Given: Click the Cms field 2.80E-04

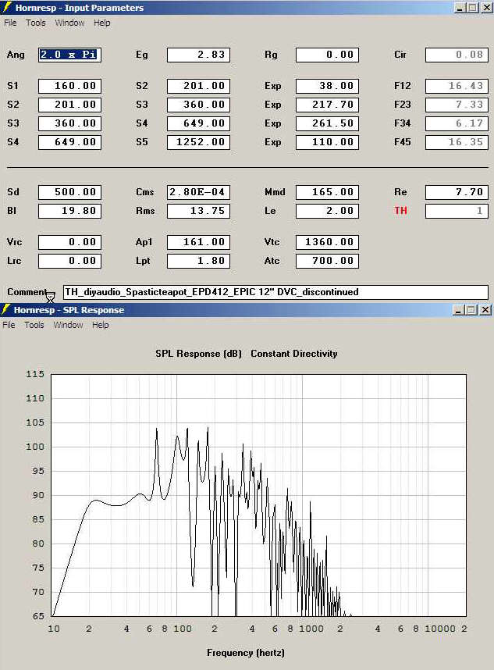Looking at the screenshot, I should [198, 192].
